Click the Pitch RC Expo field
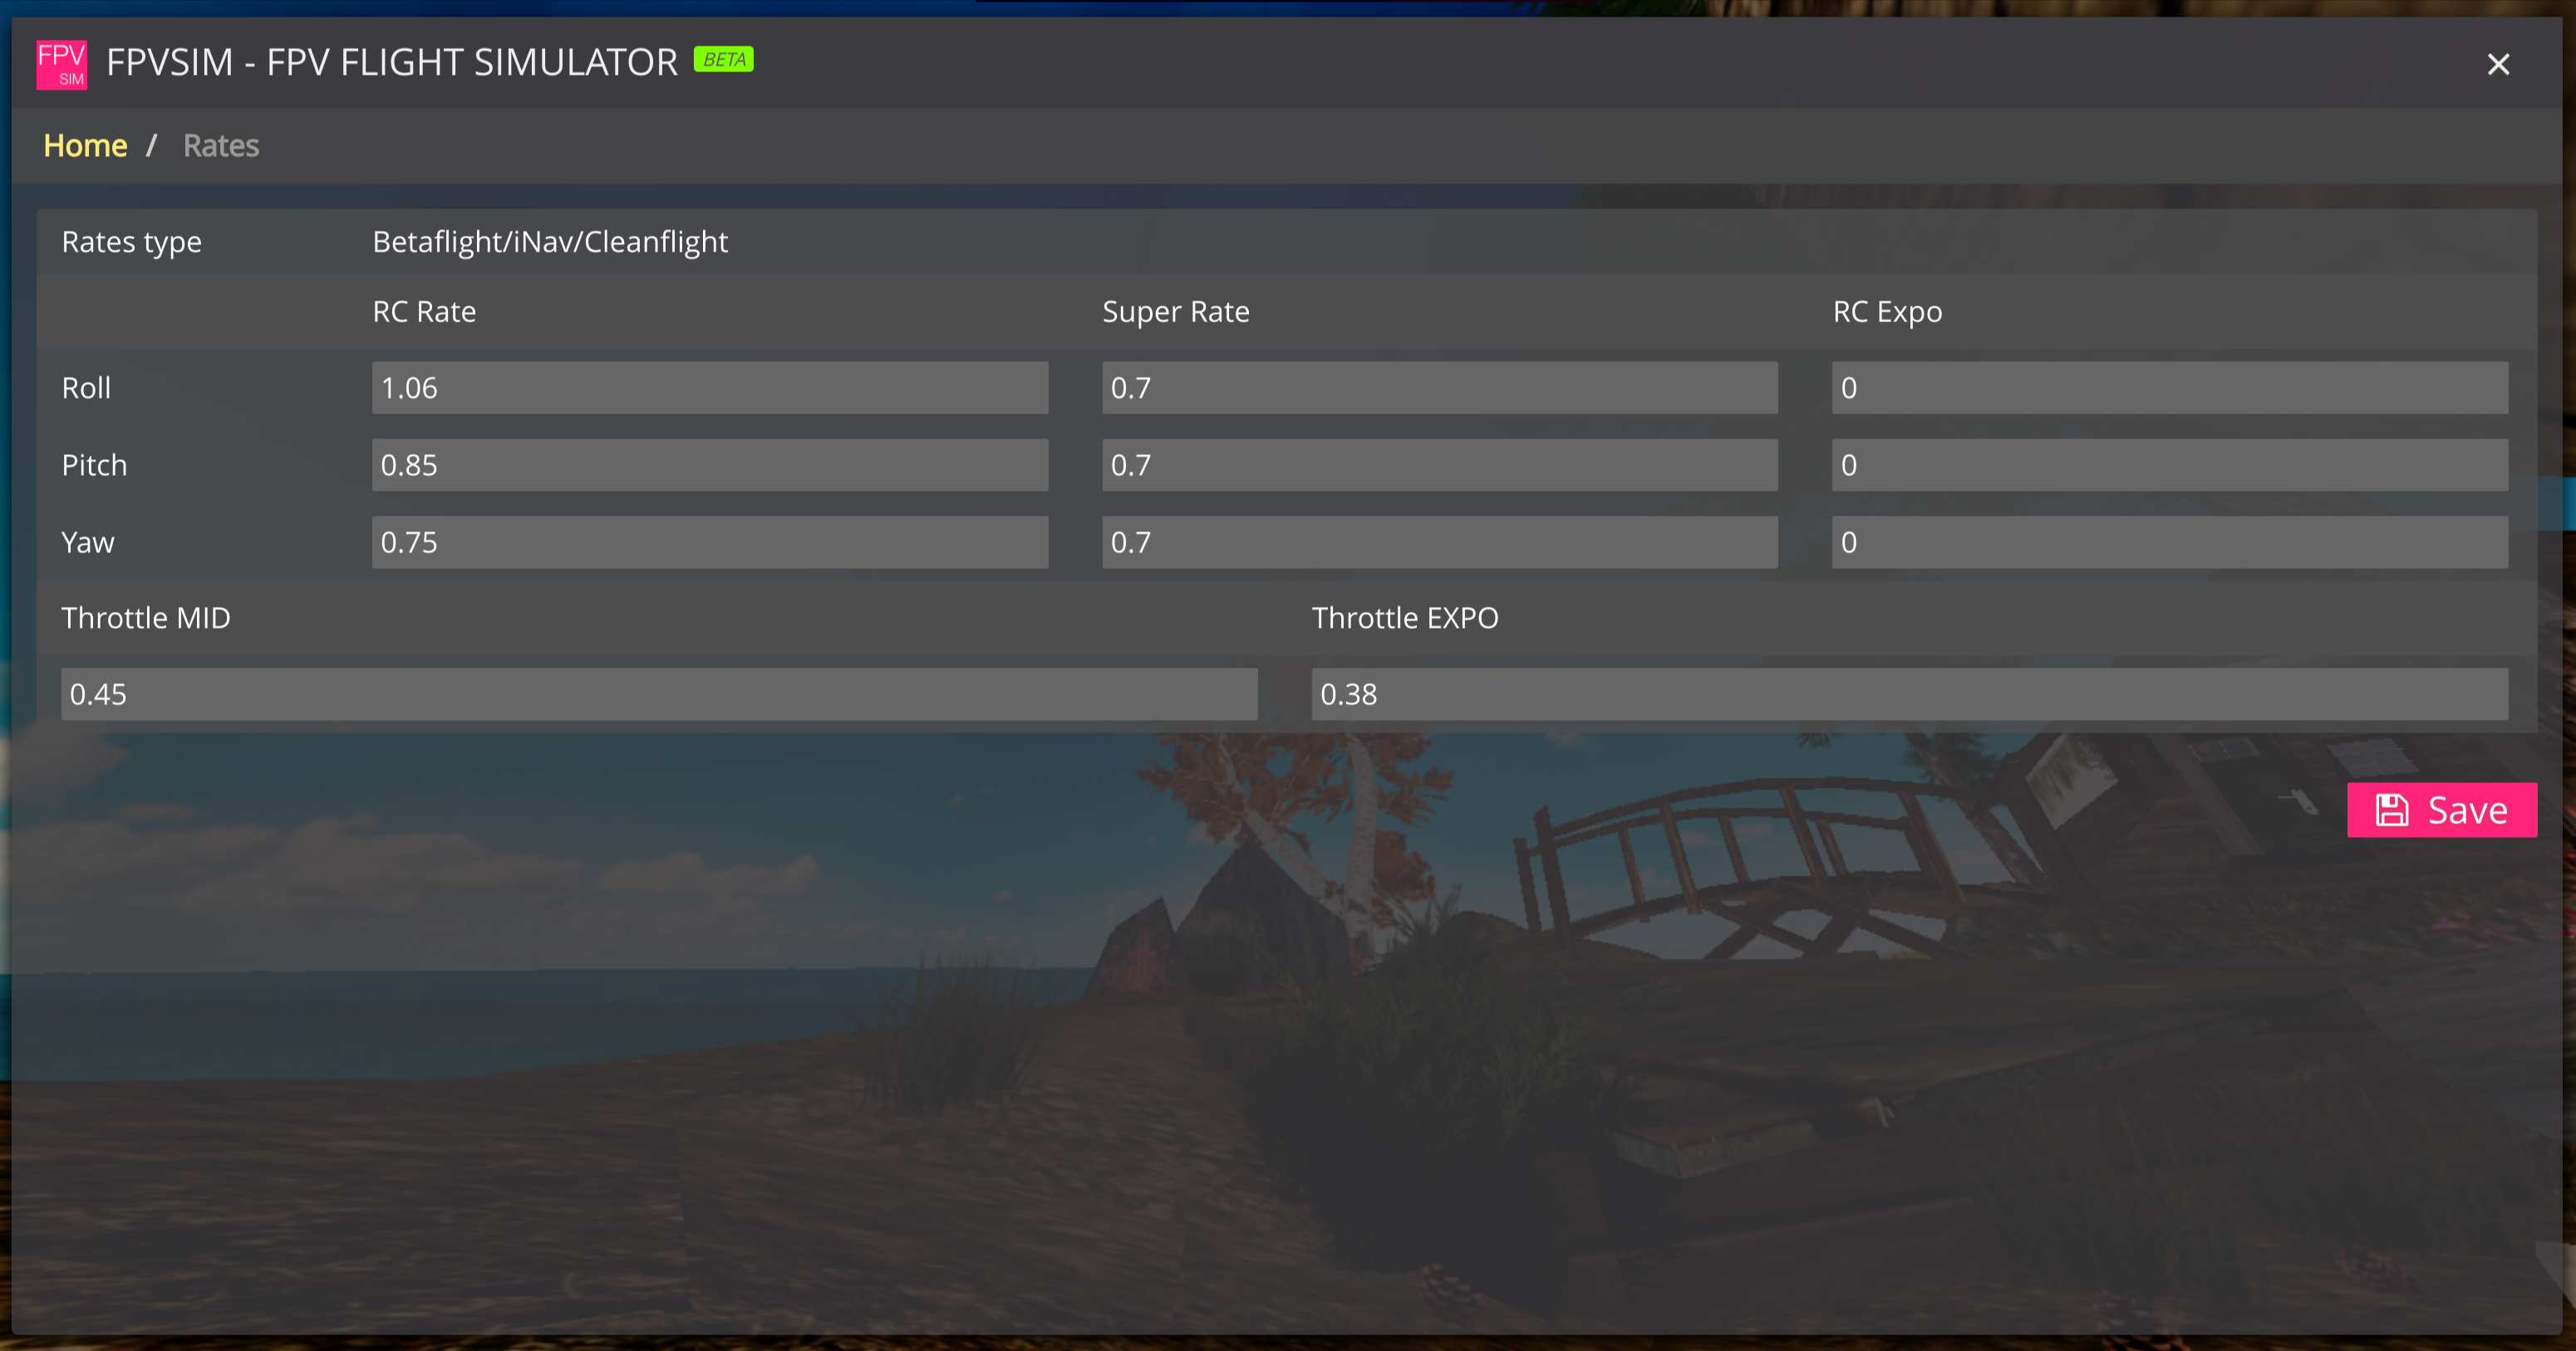This screenshot has width=2576, height=1351. 2168,465
